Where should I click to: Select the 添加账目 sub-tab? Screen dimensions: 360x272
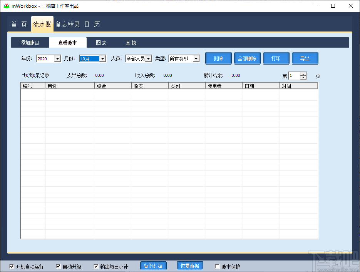point(30,43)
